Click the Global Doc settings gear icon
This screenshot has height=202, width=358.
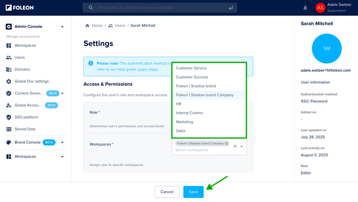point(9,81)
